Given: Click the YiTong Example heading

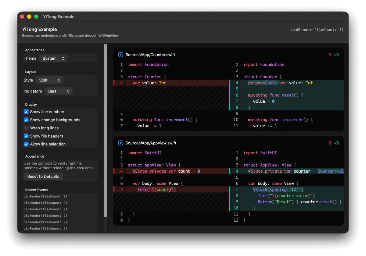Looking at the screenshot, I should tap(40, 30).
